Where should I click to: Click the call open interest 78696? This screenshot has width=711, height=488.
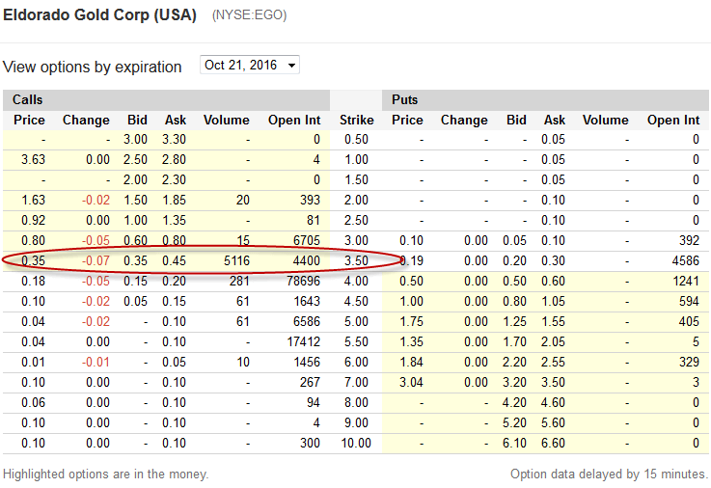[303, 282]
